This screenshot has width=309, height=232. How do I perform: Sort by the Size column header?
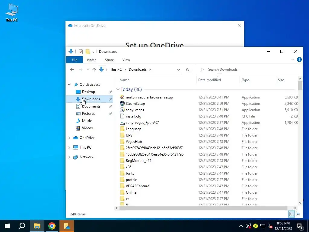281,80
